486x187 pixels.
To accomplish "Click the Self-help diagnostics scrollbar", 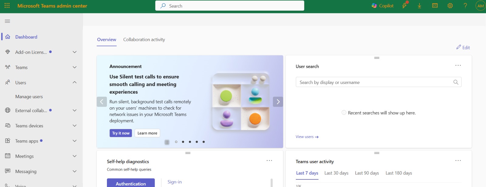I will 272,183.
